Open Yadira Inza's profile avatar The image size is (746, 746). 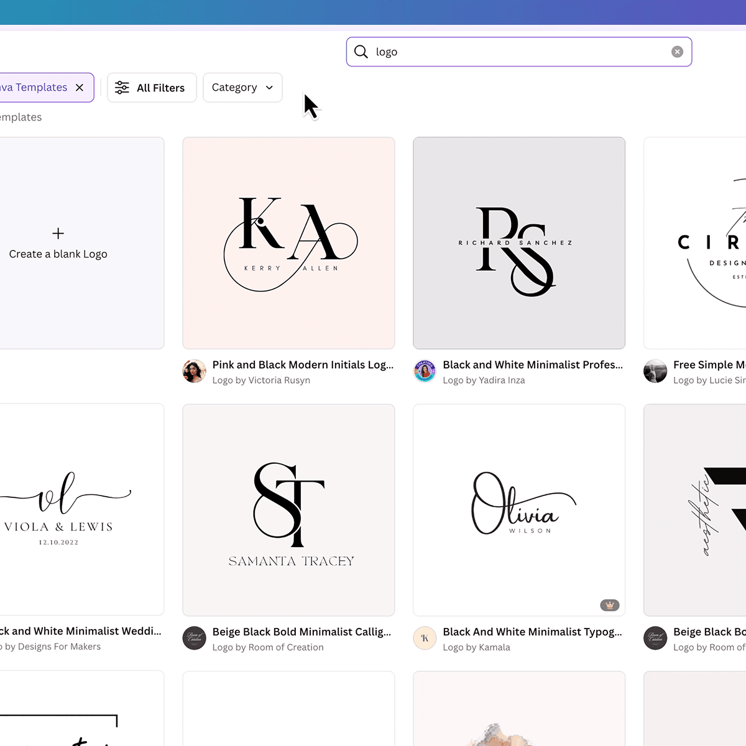tap(425, 371)
